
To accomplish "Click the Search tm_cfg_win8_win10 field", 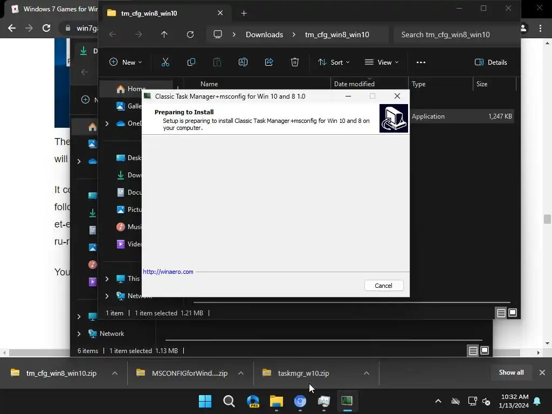I will [456, 34].
